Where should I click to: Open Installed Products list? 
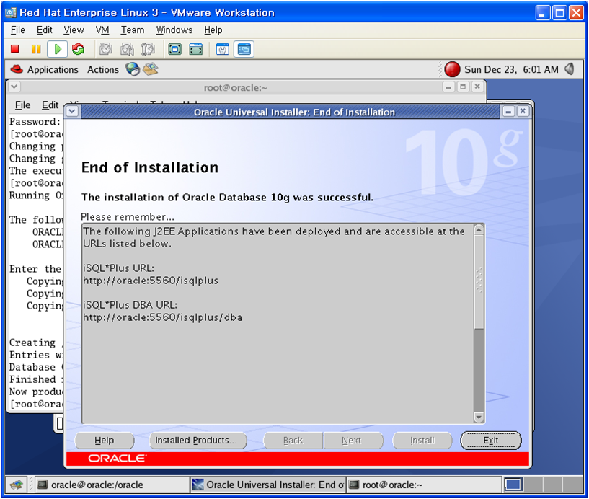click(198, 441)
